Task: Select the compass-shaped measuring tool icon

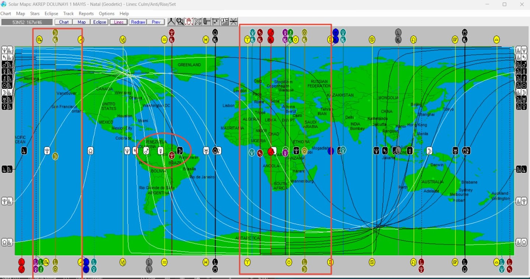Action: (x=171, y=22)
